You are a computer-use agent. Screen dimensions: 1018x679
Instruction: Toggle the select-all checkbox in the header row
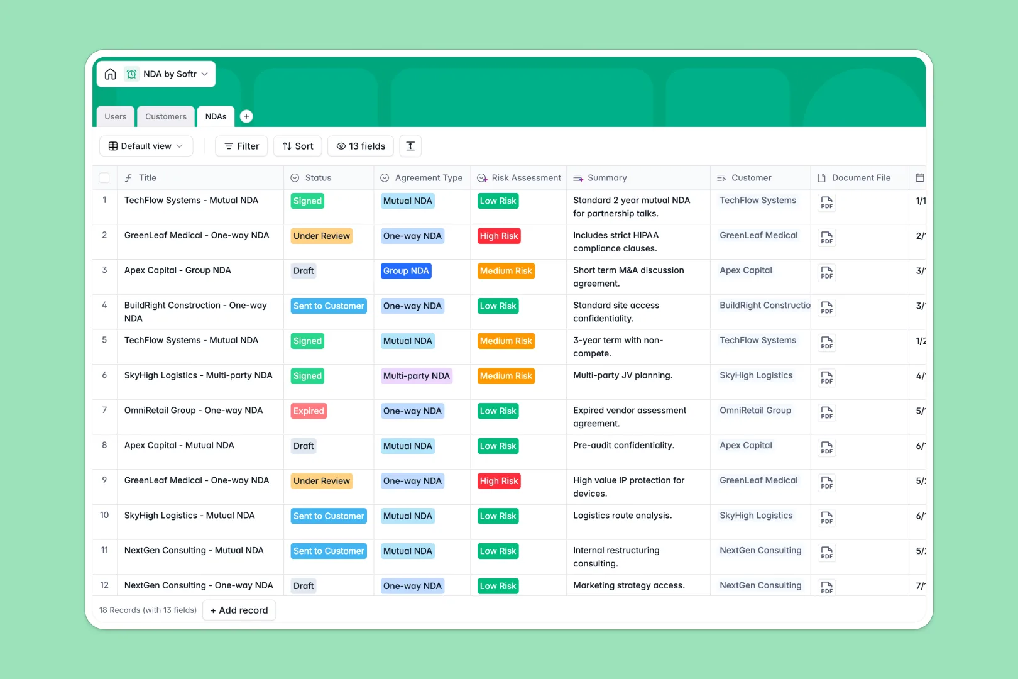pos(104,178)
